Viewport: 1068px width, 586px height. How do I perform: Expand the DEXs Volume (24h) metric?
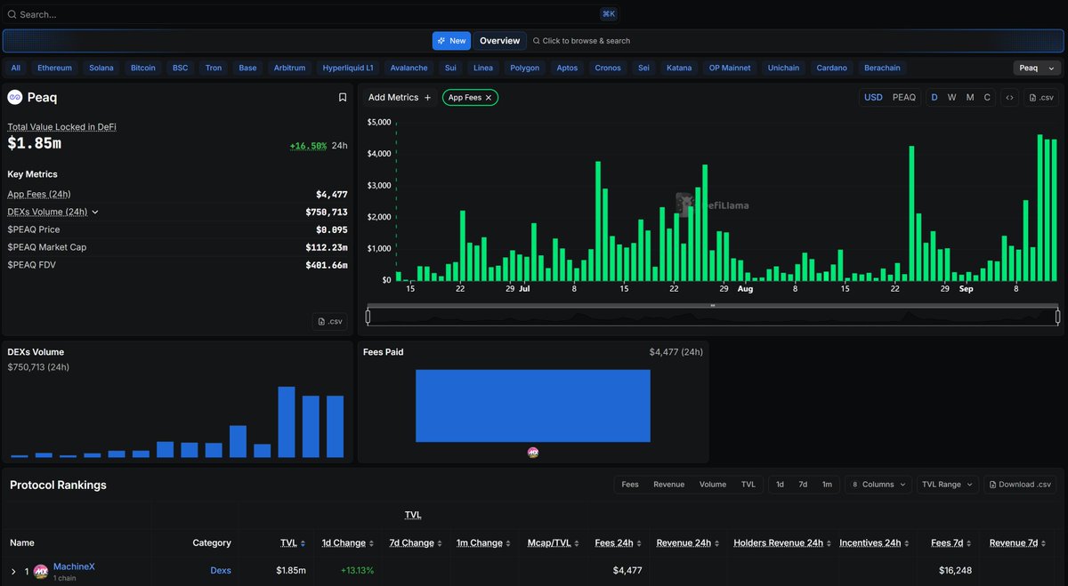pos(95,212)
